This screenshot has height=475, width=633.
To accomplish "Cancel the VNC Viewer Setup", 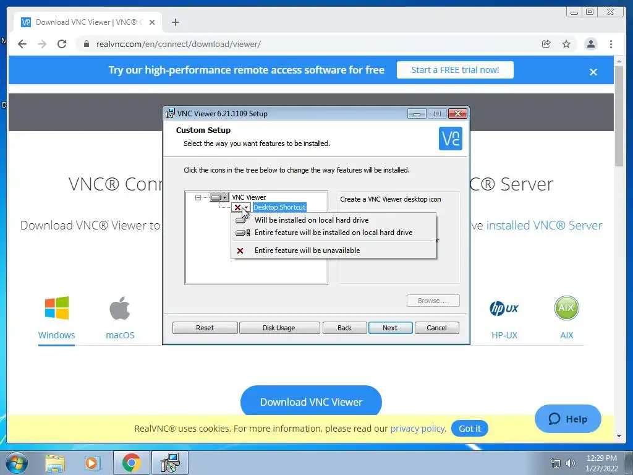I will coord(436,328).
